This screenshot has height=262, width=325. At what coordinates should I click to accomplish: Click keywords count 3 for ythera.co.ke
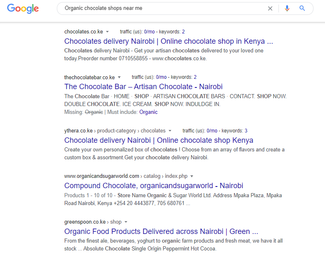click(x=246, y=131)
